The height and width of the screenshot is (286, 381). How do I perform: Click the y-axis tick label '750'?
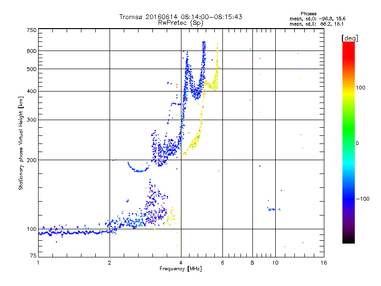pyautogui.click(x=31, y=30)
